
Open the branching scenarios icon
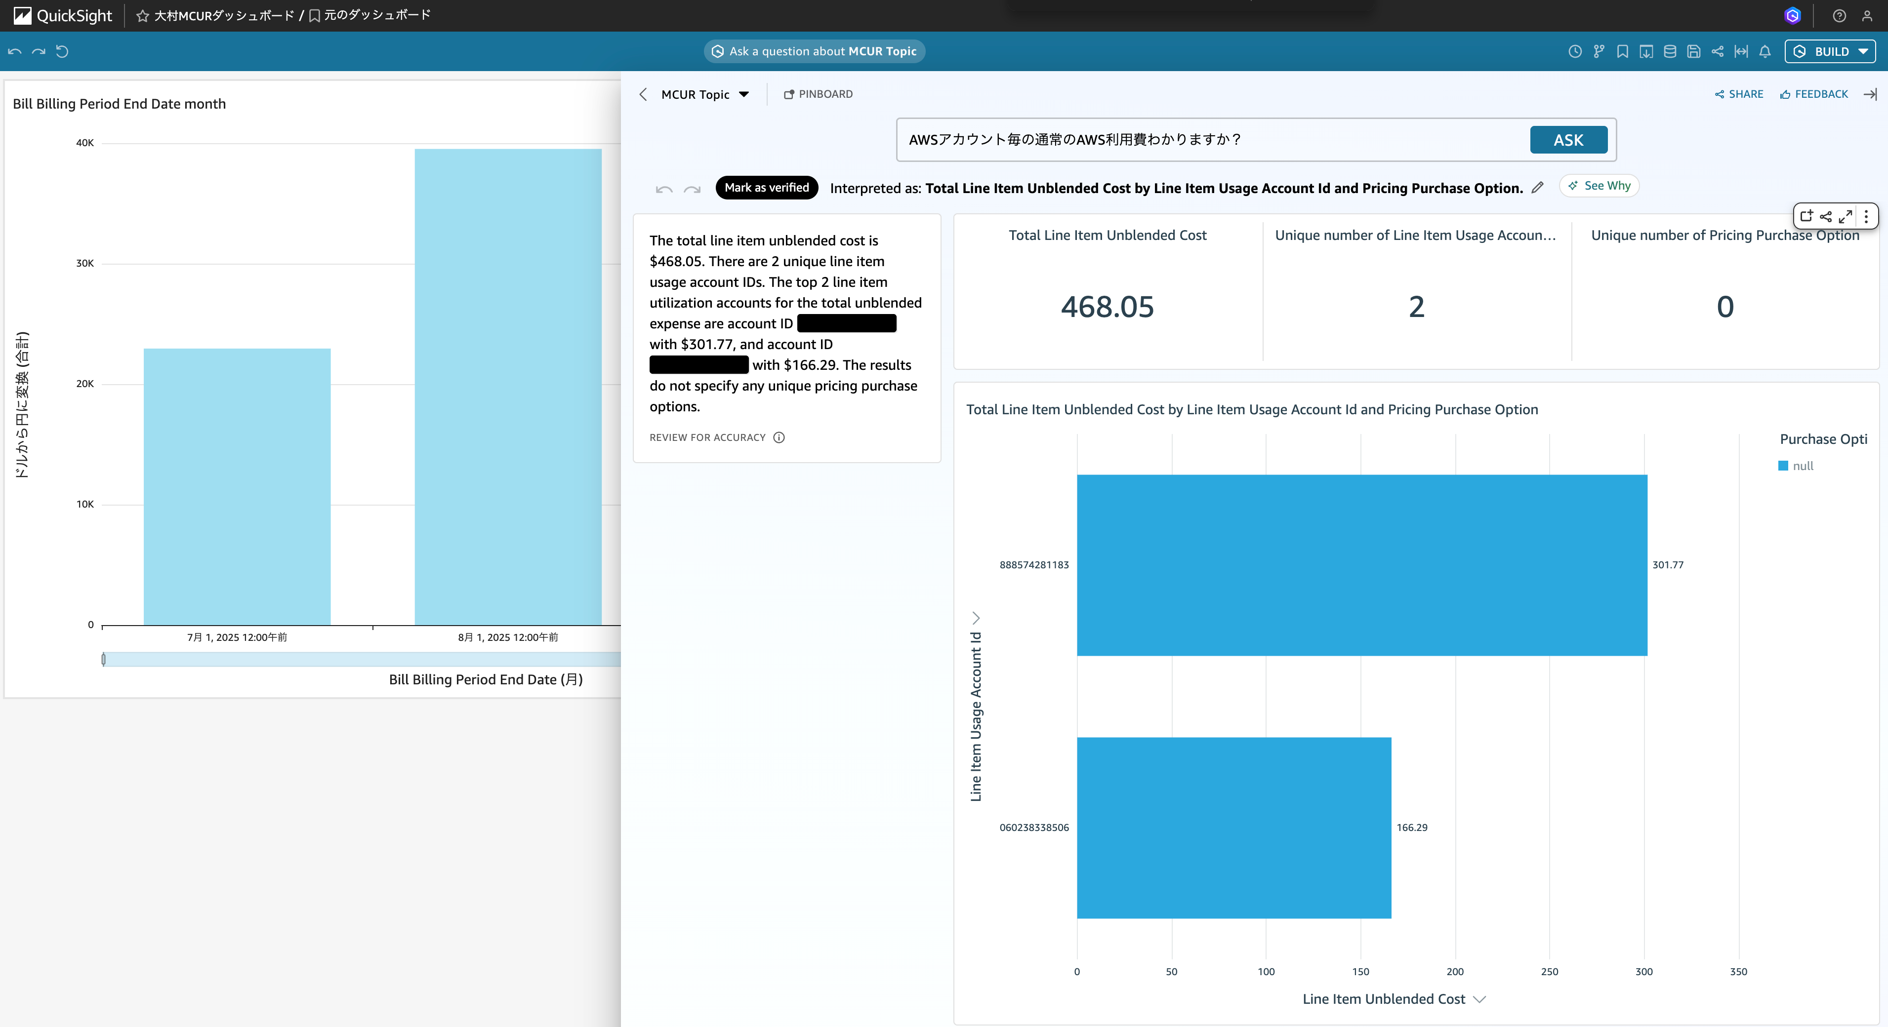click(1599, 51)
